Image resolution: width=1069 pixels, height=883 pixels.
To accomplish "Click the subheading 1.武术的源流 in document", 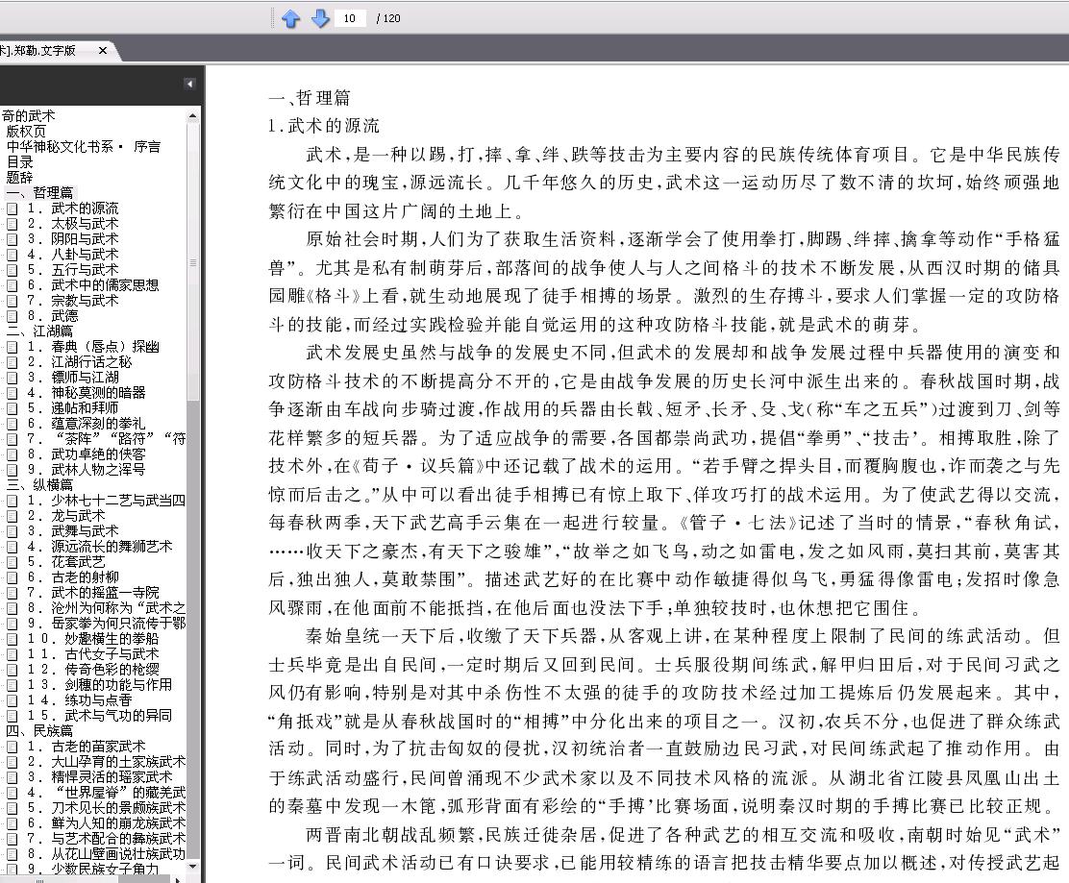I will click(x=324, y=126).
